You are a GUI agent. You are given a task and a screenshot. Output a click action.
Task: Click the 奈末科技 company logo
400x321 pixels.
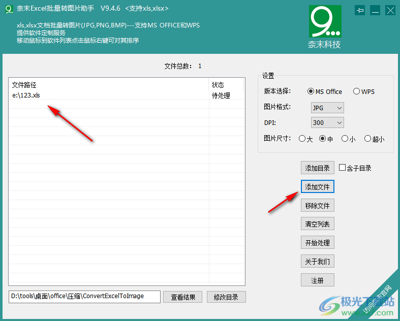point(325,26)
